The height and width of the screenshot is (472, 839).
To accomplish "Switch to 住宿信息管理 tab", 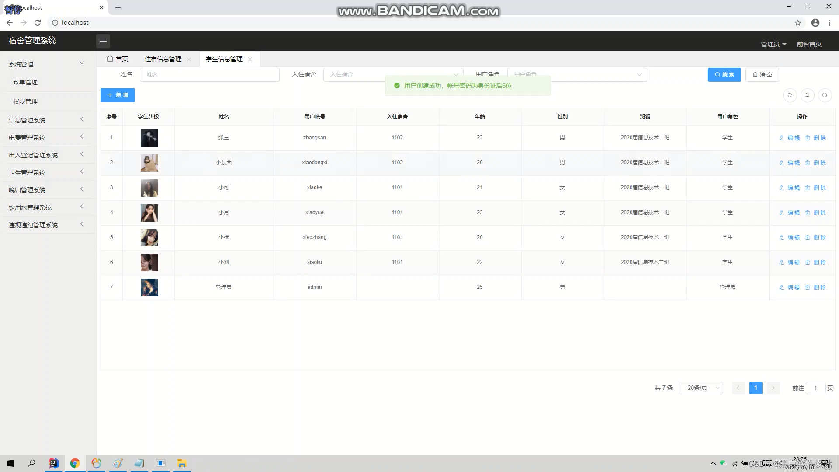I will click(163, 59).
